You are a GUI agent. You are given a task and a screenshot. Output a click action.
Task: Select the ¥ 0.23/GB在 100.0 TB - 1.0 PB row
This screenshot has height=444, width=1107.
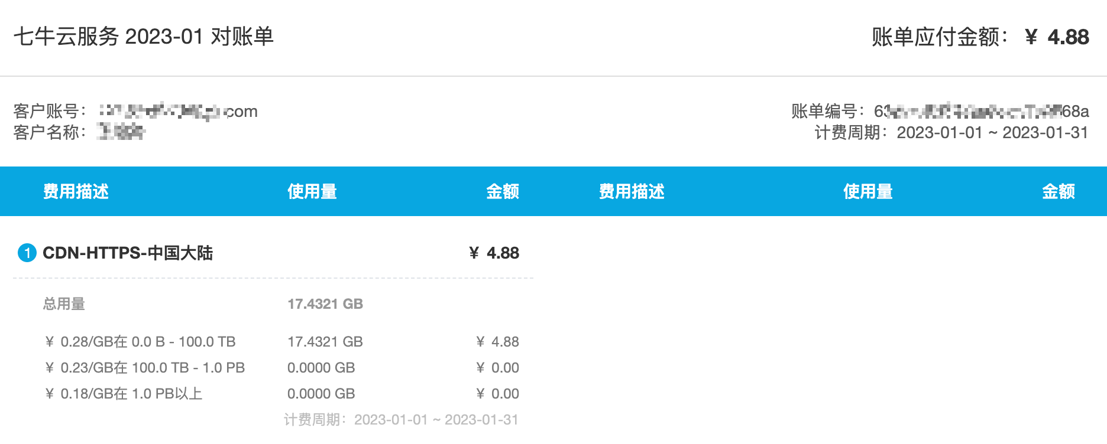tap(281, 368)
